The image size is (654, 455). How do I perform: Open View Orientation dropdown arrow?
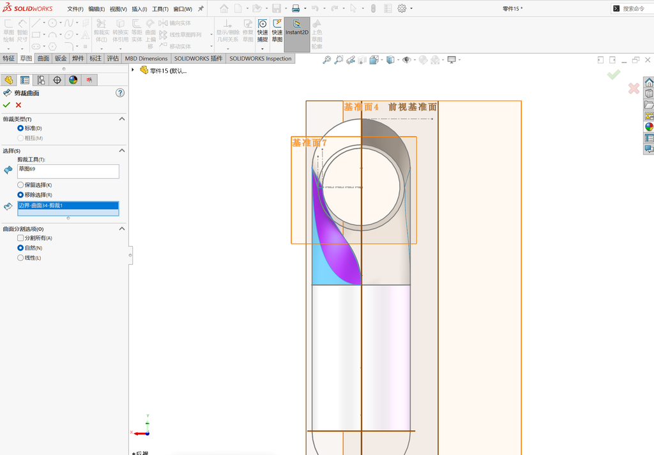tap(382, 60)
